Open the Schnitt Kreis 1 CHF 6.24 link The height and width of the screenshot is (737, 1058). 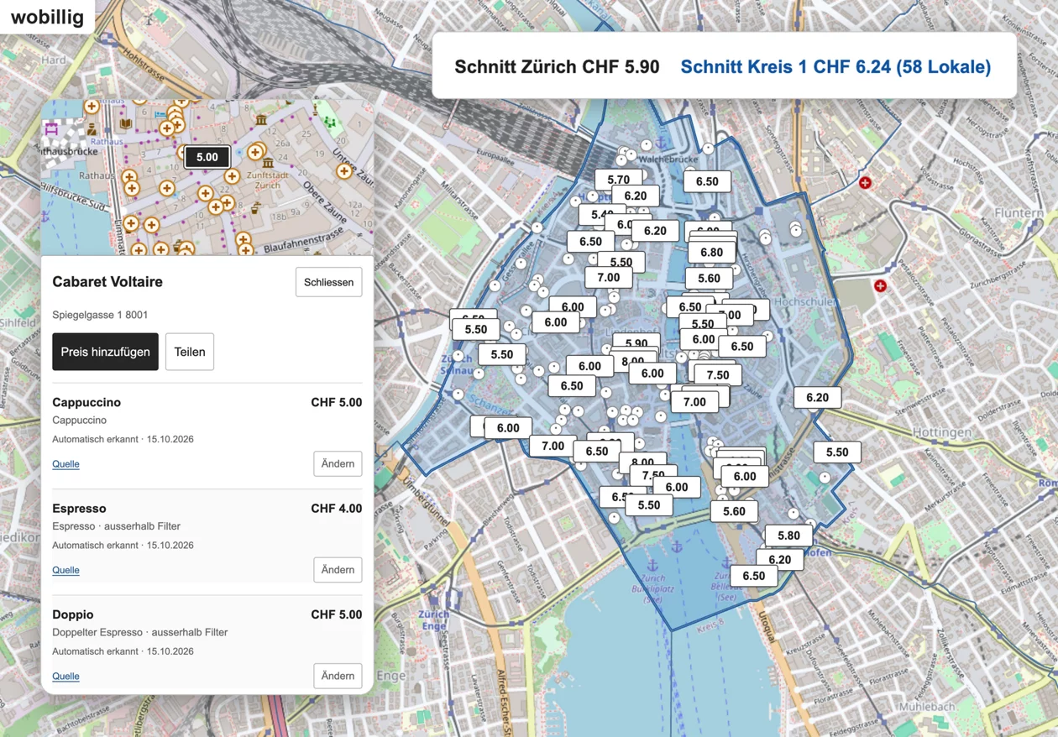pos(835,66)
